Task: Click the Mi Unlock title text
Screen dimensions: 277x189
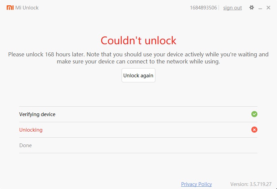Action: tap(27, 7)
